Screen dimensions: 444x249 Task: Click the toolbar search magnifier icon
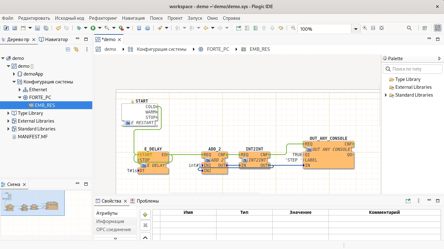pyautogui.click(x=409, y=28)
